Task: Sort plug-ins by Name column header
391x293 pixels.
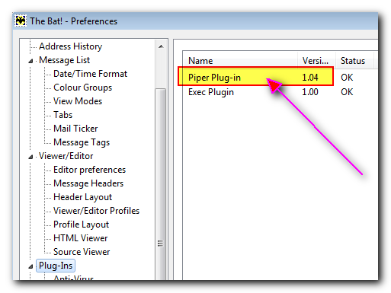Action: 240,61
